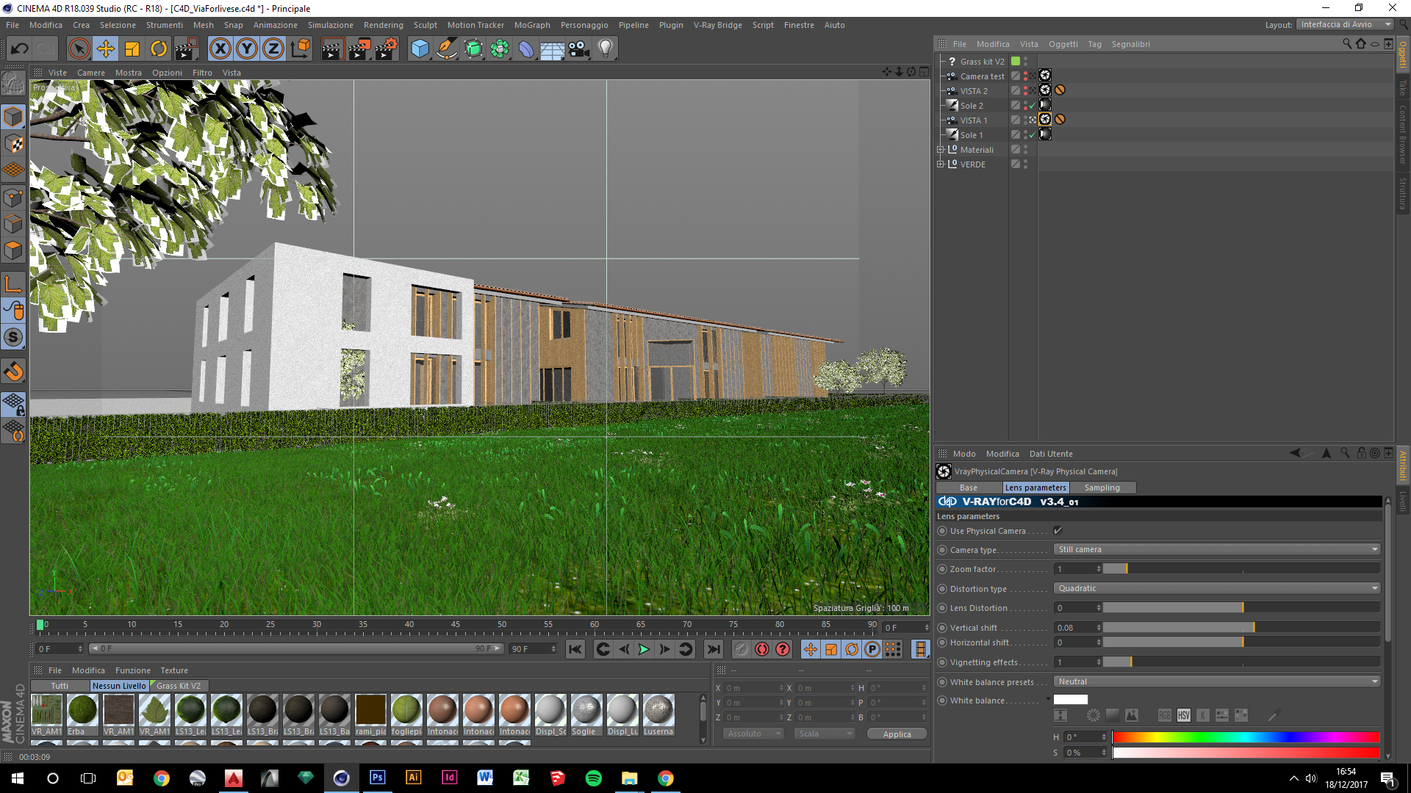Select the Move tool in the toolbar

click(x=106, y=49)
